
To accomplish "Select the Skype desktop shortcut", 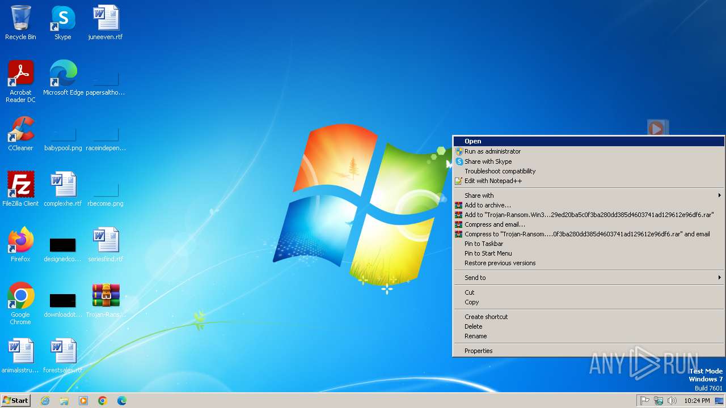I will click(x=63, y=23).
